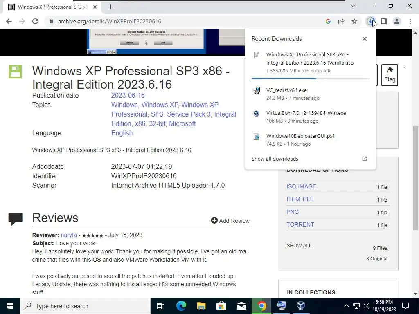Click the Google icon in address bar
The height and width of the screenshot is (314, 419).
(x=328, y=21)
